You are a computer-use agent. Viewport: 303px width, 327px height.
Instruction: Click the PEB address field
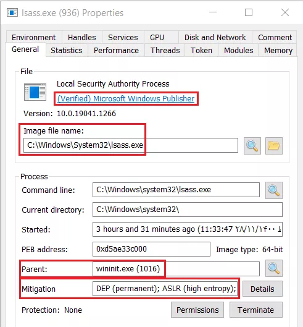pyautogui.click(x=151, y=249)
